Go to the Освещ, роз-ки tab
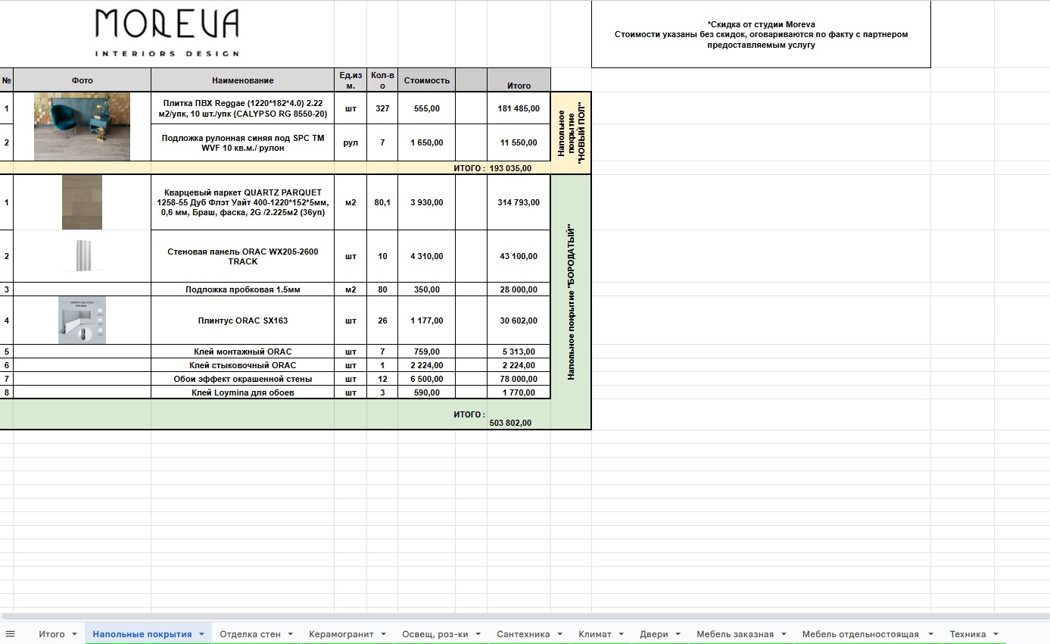Image resolution: width=1050 pixels, height=644 pixels. point(435,634)
